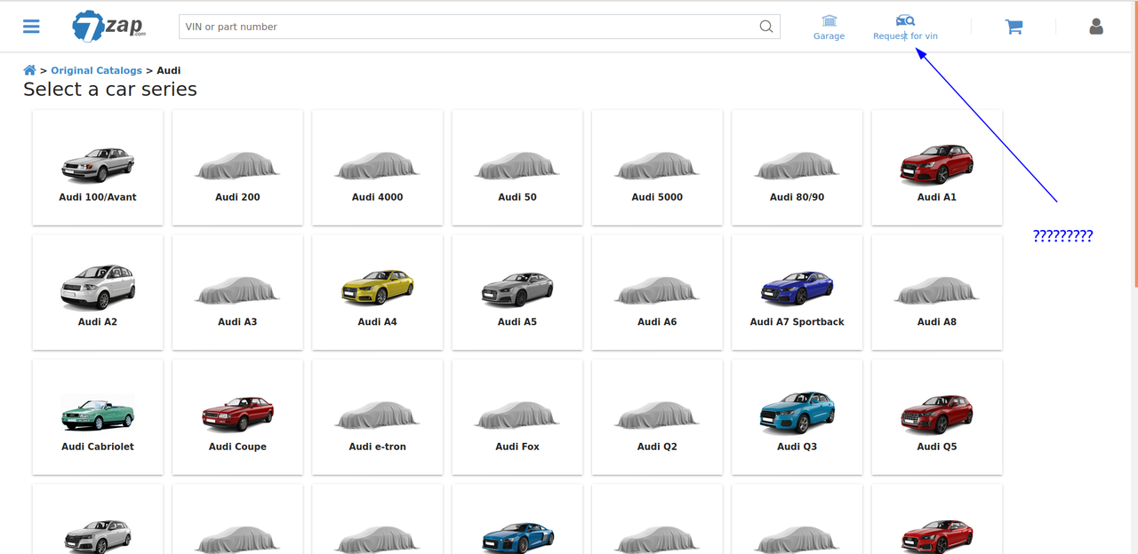Open the hamburger menu
1138x554 pixels.
coord(31,27)
